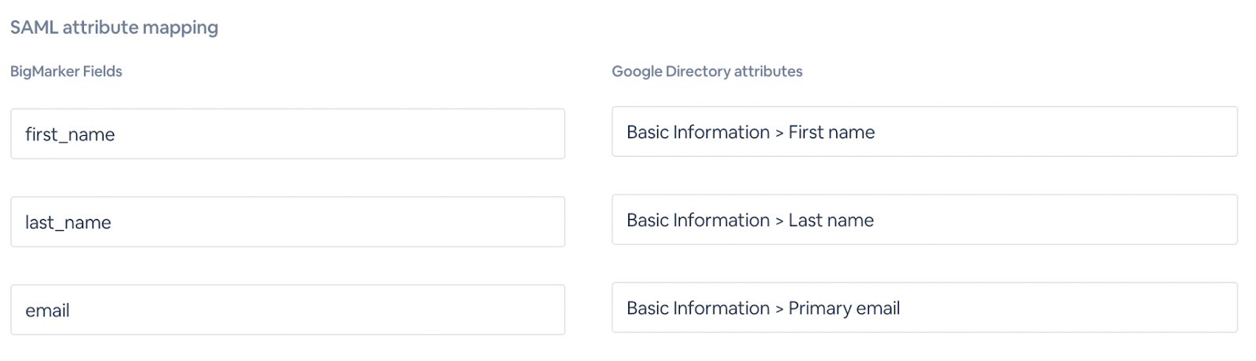Click the SAML attribute mapping heading

point(115,27)
